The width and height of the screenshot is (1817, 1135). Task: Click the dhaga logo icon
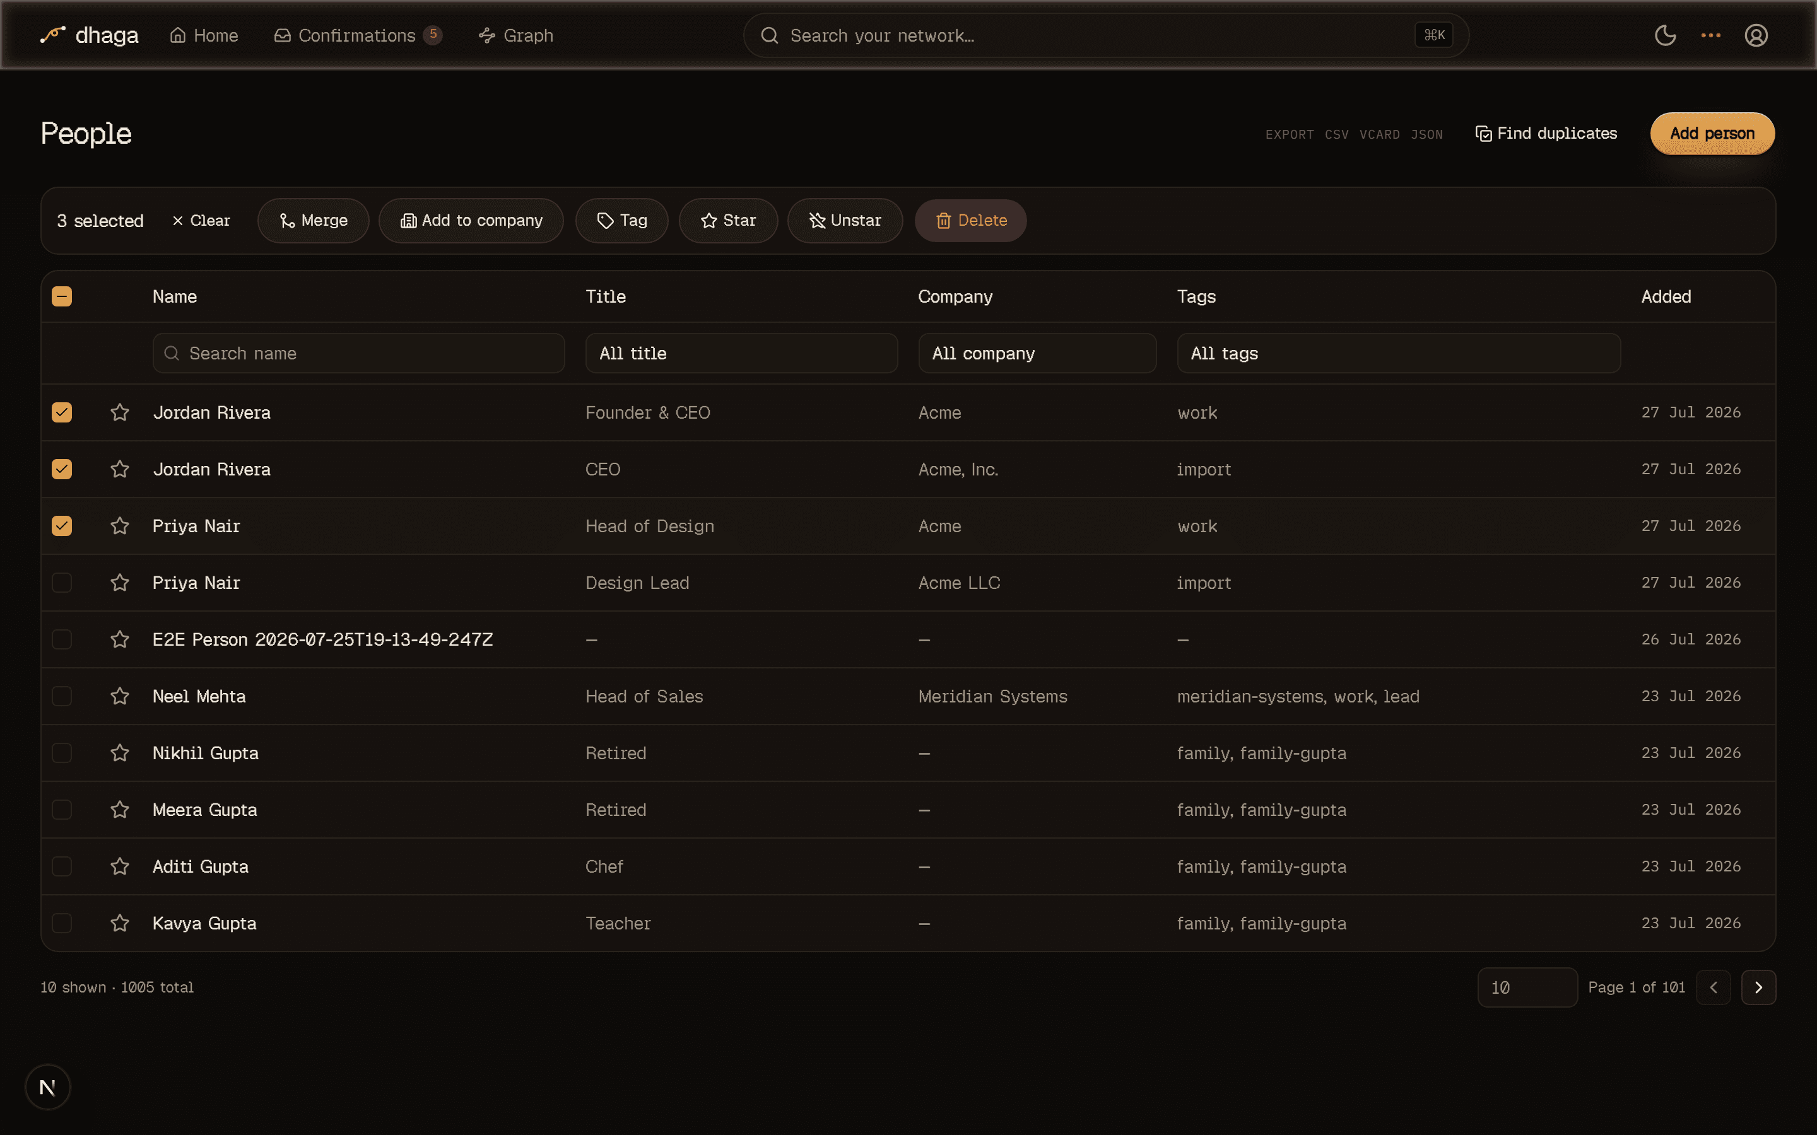point(52,35)
